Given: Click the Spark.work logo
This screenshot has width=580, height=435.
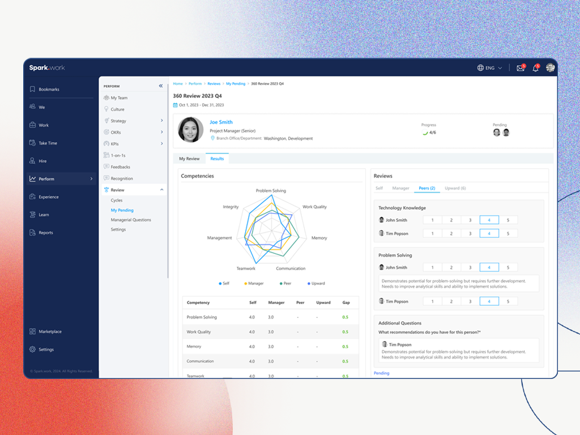Looking at the screenshot, I should tap(47, 68).
